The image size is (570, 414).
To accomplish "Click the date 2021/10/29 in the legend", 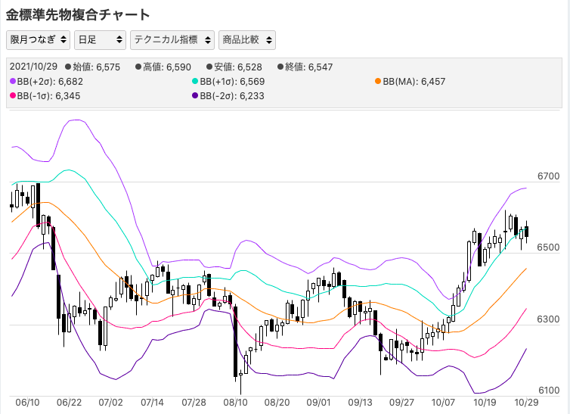I will pos(33,67).
